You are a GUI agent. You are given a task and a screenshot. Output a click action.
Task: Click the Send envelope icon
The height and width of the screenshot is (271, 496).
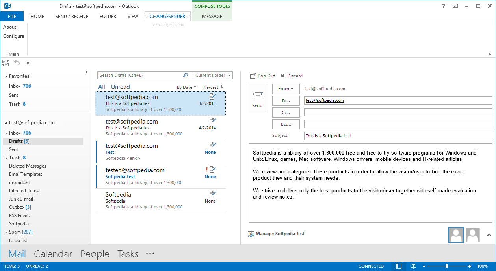pos(258,95)
